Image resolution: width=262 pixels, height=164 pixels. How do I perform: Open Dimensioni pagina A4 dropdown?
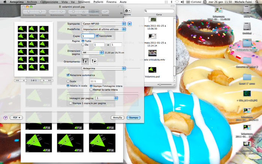pyautogui.click(x=92, y=52)
